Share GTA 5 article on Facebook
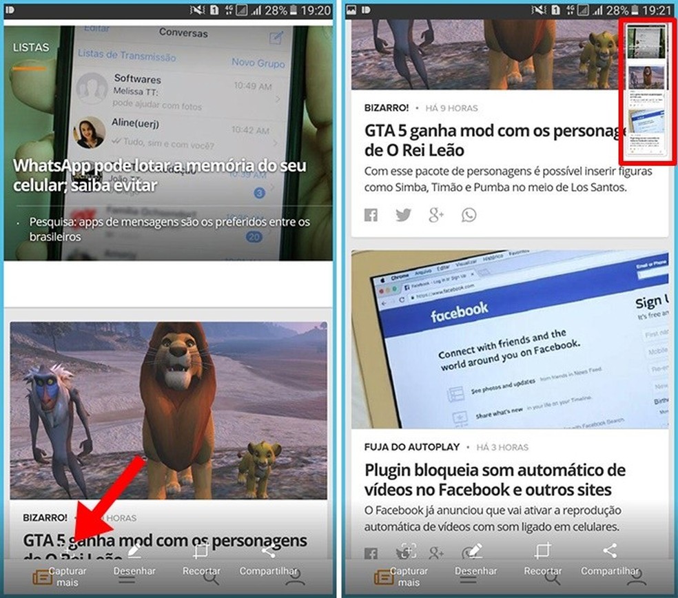 [371, 215]
